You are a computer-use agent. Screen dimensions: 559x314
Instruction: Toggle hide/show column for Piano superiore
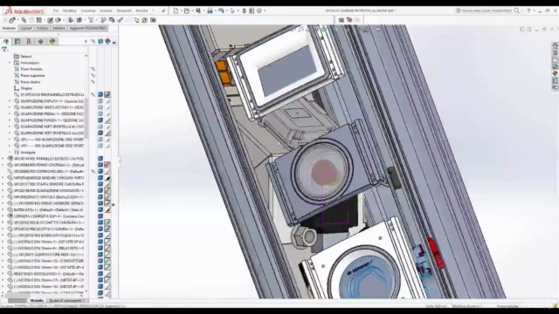[93, 76]
